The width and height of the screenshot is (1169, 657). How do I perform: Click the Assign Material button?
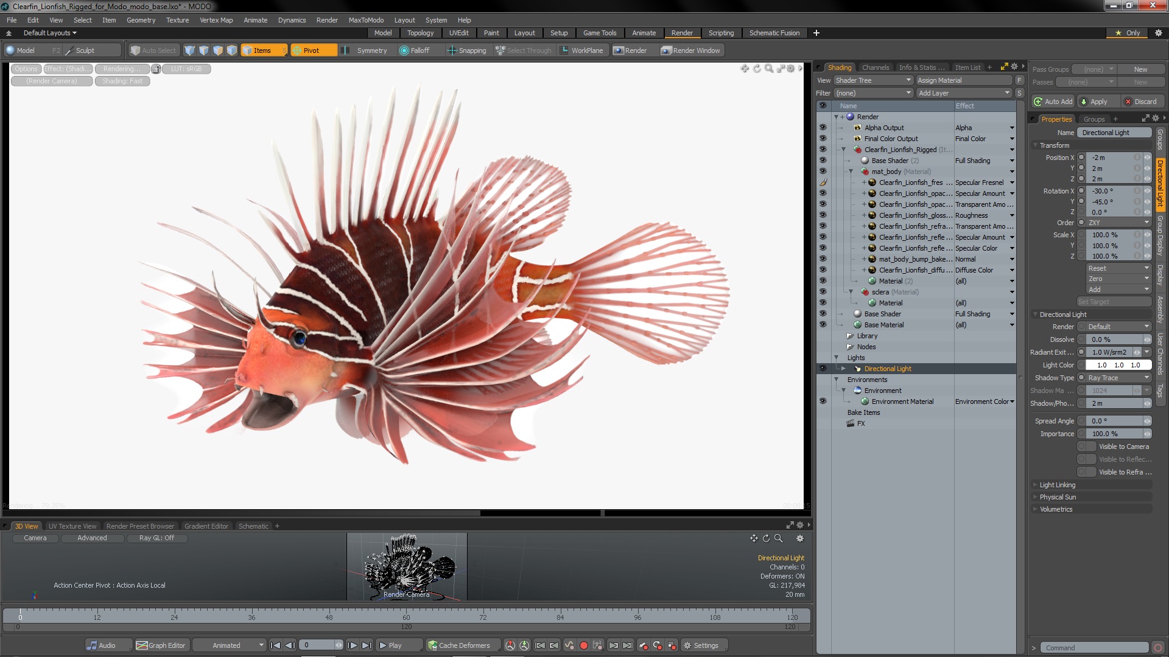pyautogui.click(x=964, y=80)
